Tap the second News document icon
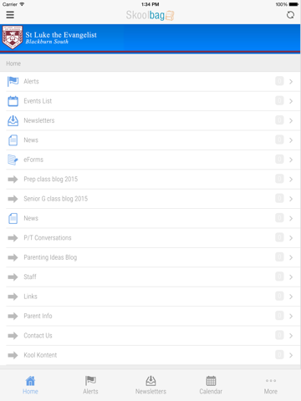The width and height of the screenshot is (301, 401). (x=13, y=218)
